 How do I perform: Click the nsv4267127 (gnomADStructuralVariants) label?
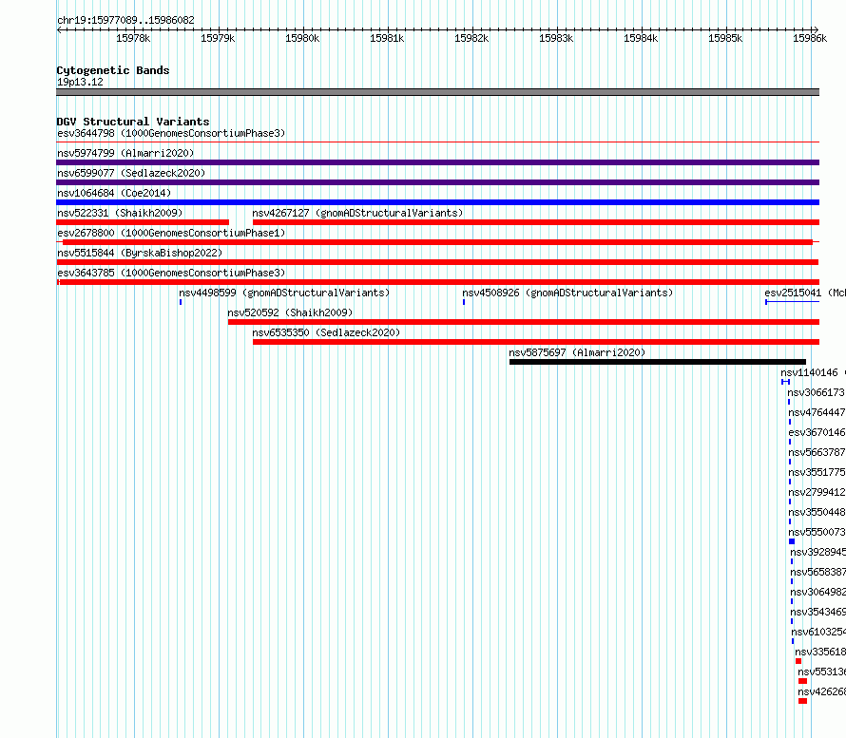[357, 213]
